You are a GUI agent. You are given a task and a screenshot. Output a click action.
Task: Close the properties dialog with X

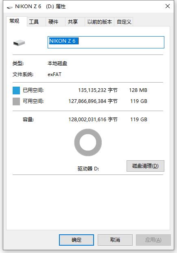[168, 6]
